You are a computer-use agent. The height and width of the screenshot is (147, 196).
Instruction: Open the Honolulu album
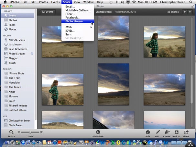(17, 83)
